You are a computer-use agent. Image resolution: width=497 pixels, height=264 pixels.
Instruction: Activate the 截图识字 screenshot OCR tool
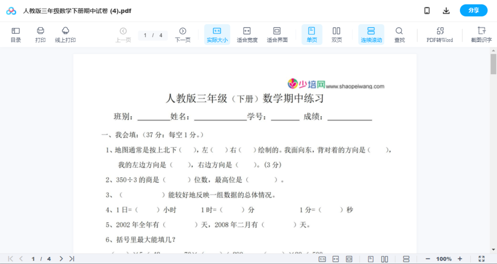click(481, 34)
